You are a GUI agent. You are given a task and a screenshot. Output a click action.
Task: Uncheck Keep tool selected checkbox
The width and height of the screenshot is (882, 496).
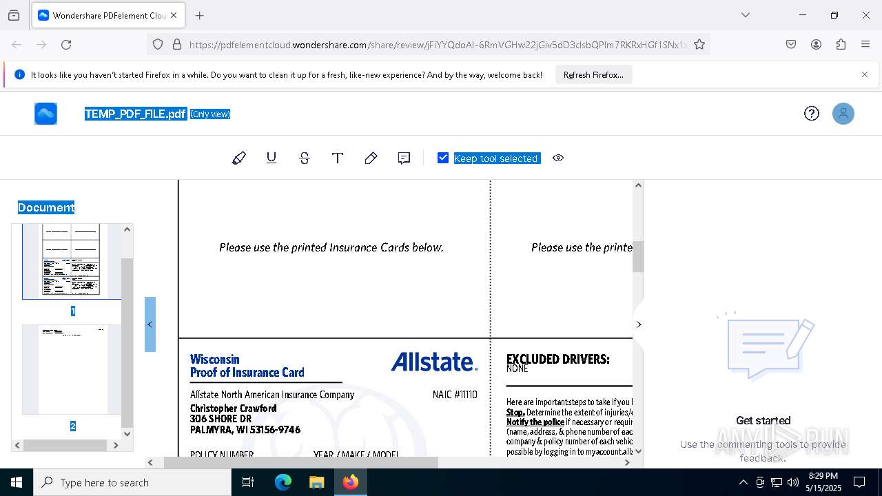[443, 158]
